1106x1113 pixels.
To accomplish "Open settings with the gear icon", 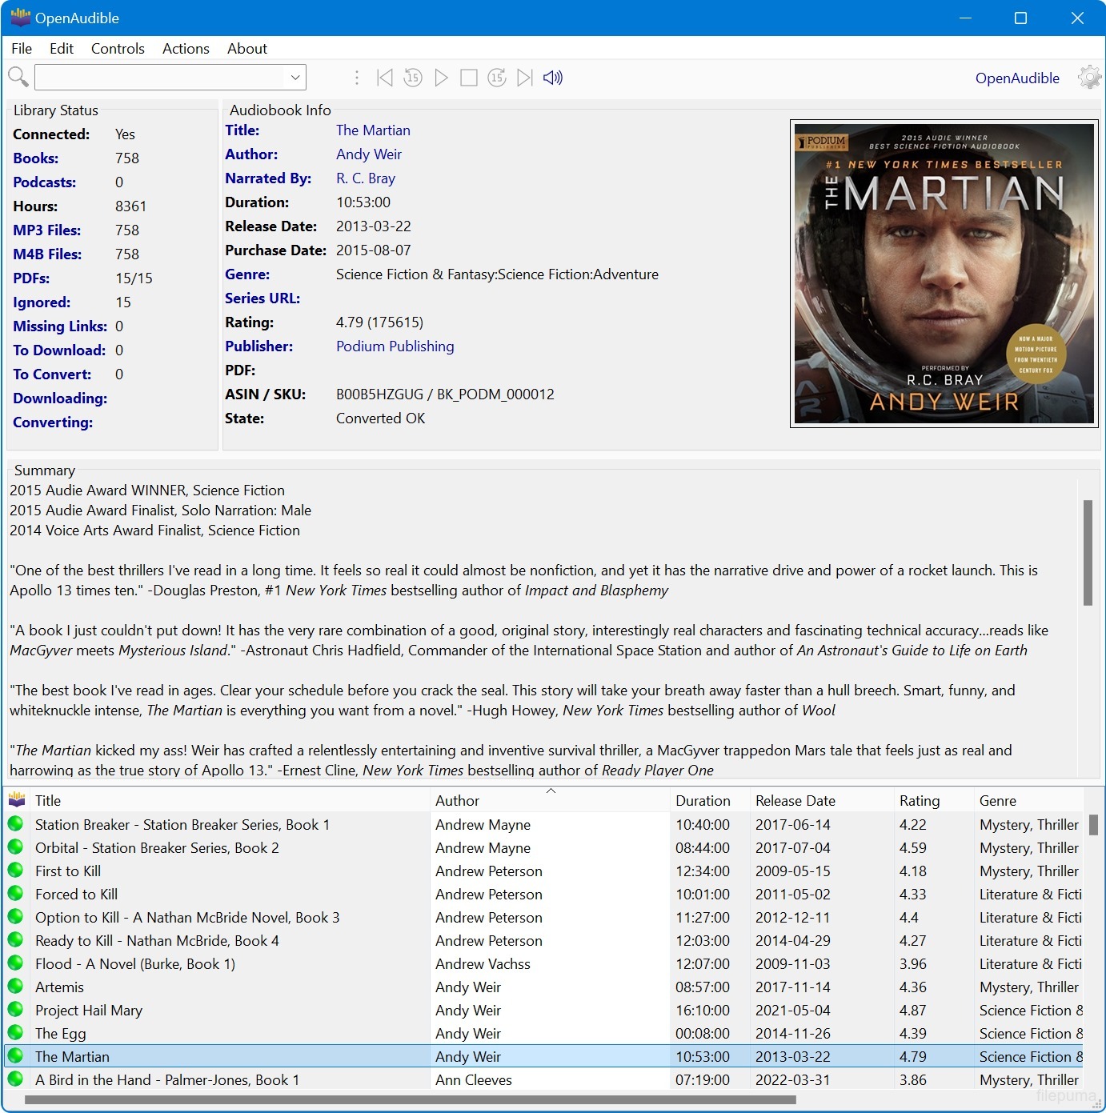I will tap(1089, 78).
